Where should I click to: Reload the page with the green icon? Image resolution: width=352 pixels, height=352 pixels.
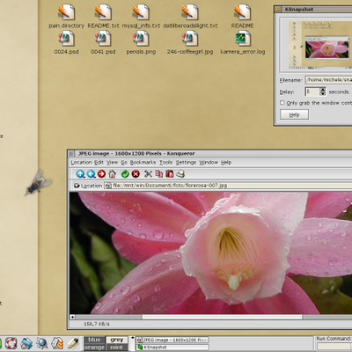pos(125,174)
